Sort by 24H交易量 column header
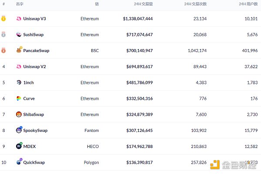The height and width of the screenshot is (174, 261). 143,4
